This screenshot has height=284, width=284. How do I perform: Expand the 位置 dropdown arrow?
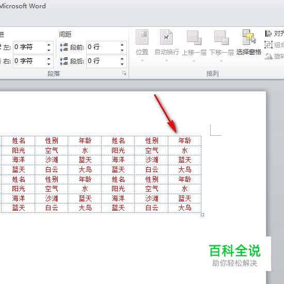(x=142, y=60)
